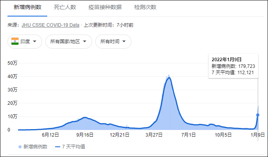Open the 检测次数 tab
Image resolution: width=268 pixels, height=157 pixels.
(145, 7)
